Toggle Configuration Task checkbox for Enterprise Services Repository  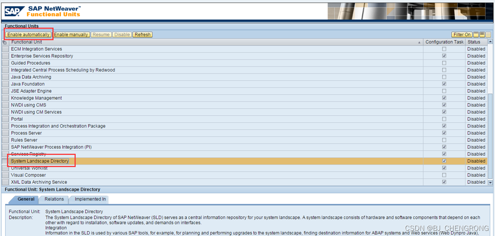click(444, 56)
